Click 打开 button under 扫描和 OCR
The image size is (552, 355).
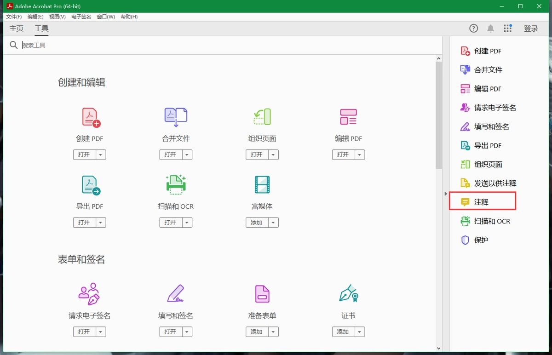point(171,223)
